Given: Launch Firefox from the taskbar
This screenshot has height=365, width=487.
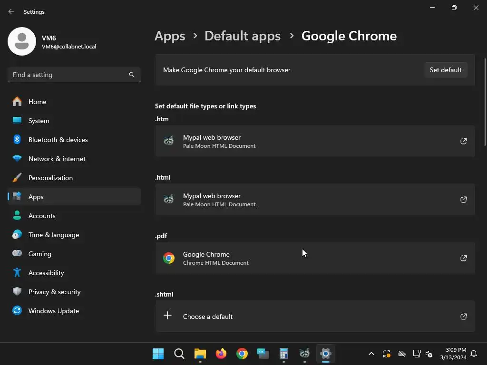Looking at the screenshot, I should click(x=221, y=354).
